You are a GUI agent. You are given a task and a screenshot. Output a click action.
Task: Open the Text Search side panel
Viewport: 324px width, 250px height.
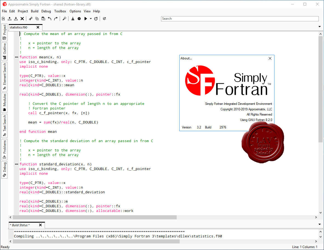(5, 126)
